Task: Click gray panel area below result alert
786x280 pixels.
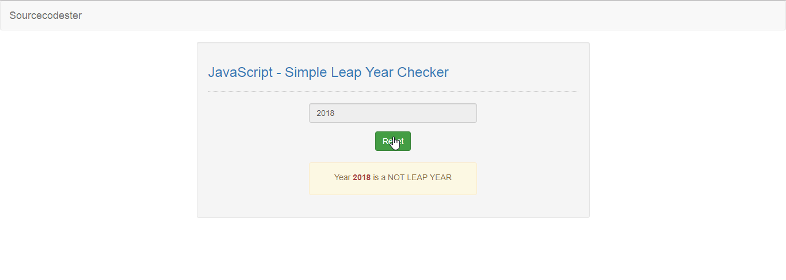Action: click(393, 206)
